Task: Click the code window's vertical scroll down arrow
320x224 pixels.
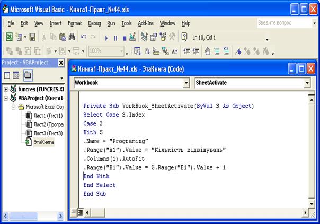Action: tap(312, 204)
